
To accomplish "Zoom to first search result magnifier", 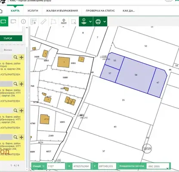I will pos(15,57).
